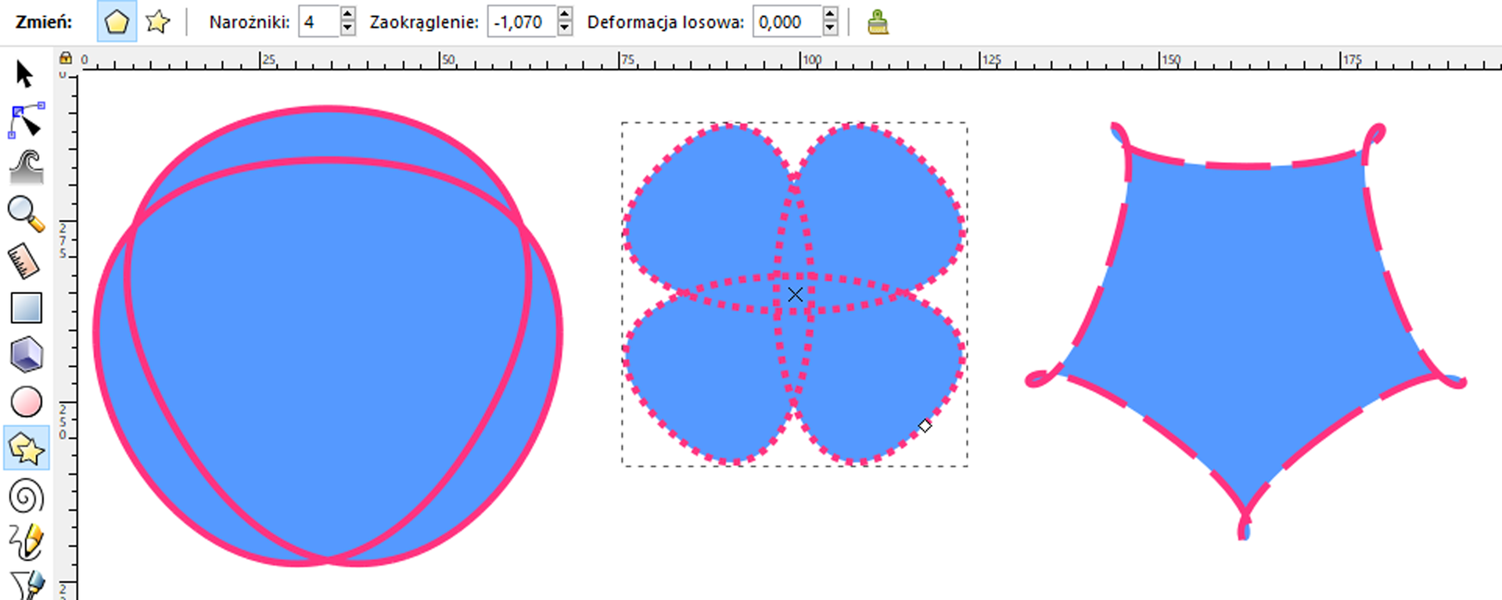Switch shape mode to star
This screenshot has height=600, width=1502.
[157, 21]
